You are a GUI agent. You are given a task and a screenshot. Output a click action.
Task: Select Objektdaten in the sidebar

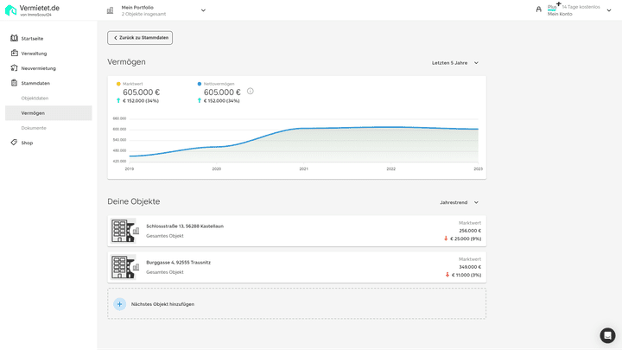(35, 98)
